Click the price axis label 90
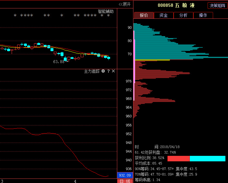This screenshot has width=228, height=183. (x=130, y=27)
